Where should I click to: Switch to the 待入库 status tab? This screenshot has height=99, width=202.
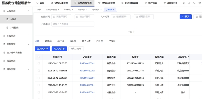73,41
